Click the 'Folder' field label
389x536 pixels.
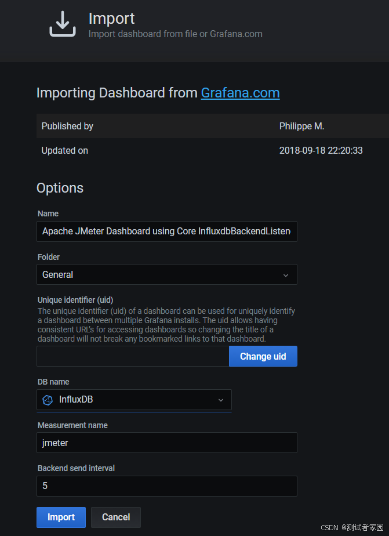click(49, 257)
